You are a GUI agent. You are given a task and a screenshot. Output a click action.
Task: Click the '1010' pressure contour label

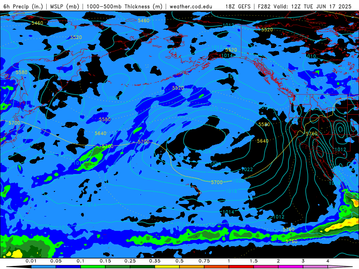311,56
